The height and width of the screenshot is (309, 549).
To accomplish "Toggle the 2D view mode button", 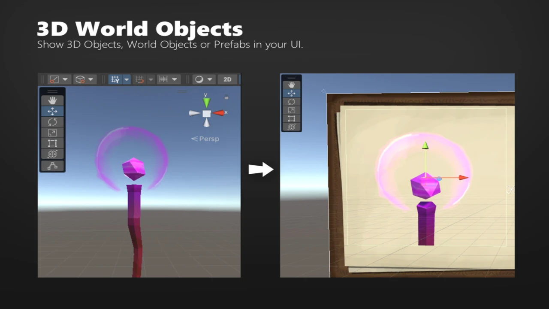I will click(227, 79).
